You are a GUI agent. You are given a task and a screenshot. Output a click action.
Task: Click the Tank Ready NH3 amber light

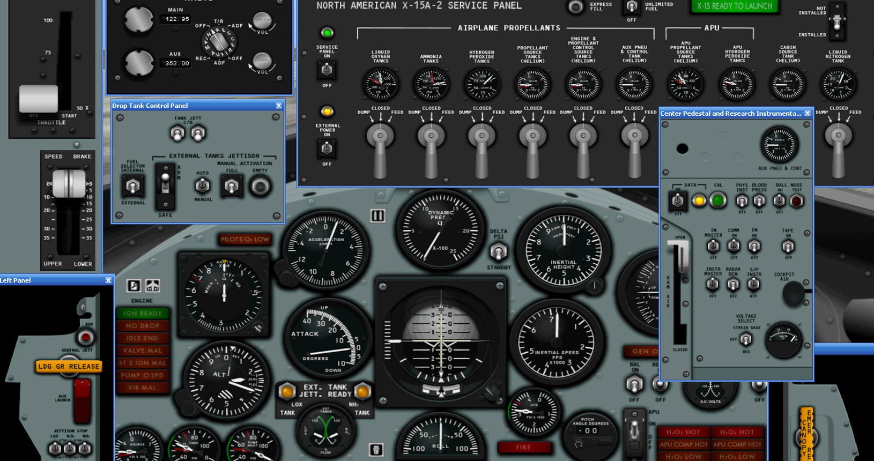click(x=363, y=391)
